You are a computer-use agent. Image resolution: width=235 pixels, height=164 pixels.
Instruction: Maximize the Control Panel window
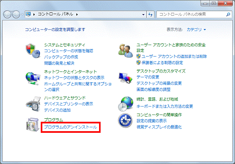[x=214, y=3]
